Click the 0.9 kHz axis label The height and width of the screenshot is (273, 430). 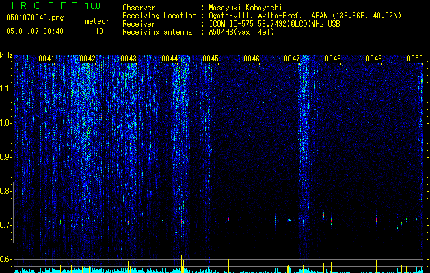click(x=5, y=157)
